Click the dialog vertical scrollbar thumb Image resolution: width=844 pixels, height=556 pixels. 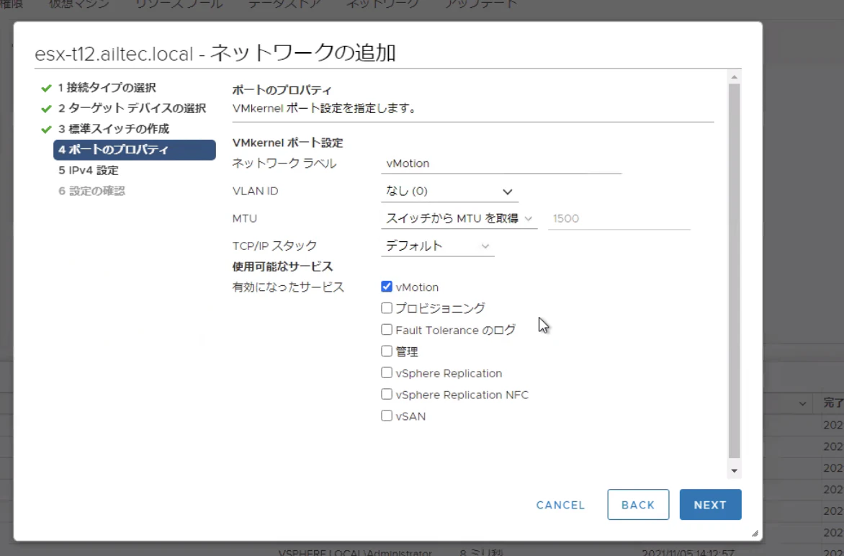tap(735, 271)
